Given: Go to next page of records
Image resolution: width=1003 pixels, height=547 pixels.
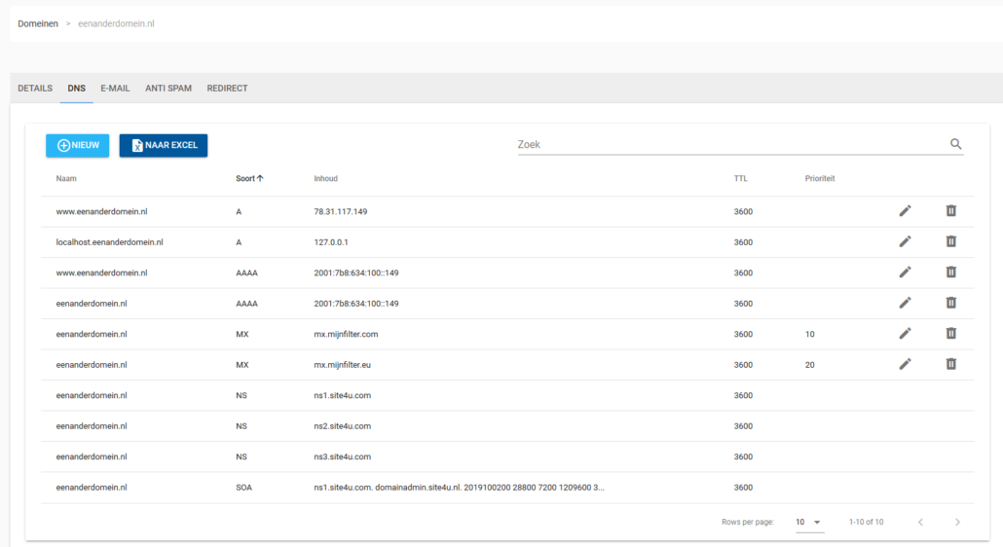Looking at the screenshot, I should click(957, 523).
